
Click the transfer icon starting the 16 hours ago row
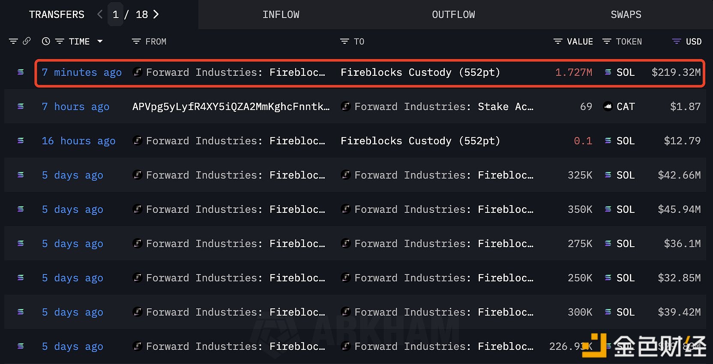coord(21,140)
